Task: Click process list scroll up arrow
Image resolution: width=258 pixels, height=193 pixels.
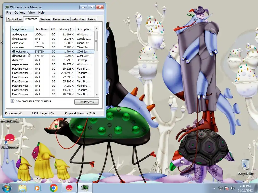Action: tap(96, 28)
